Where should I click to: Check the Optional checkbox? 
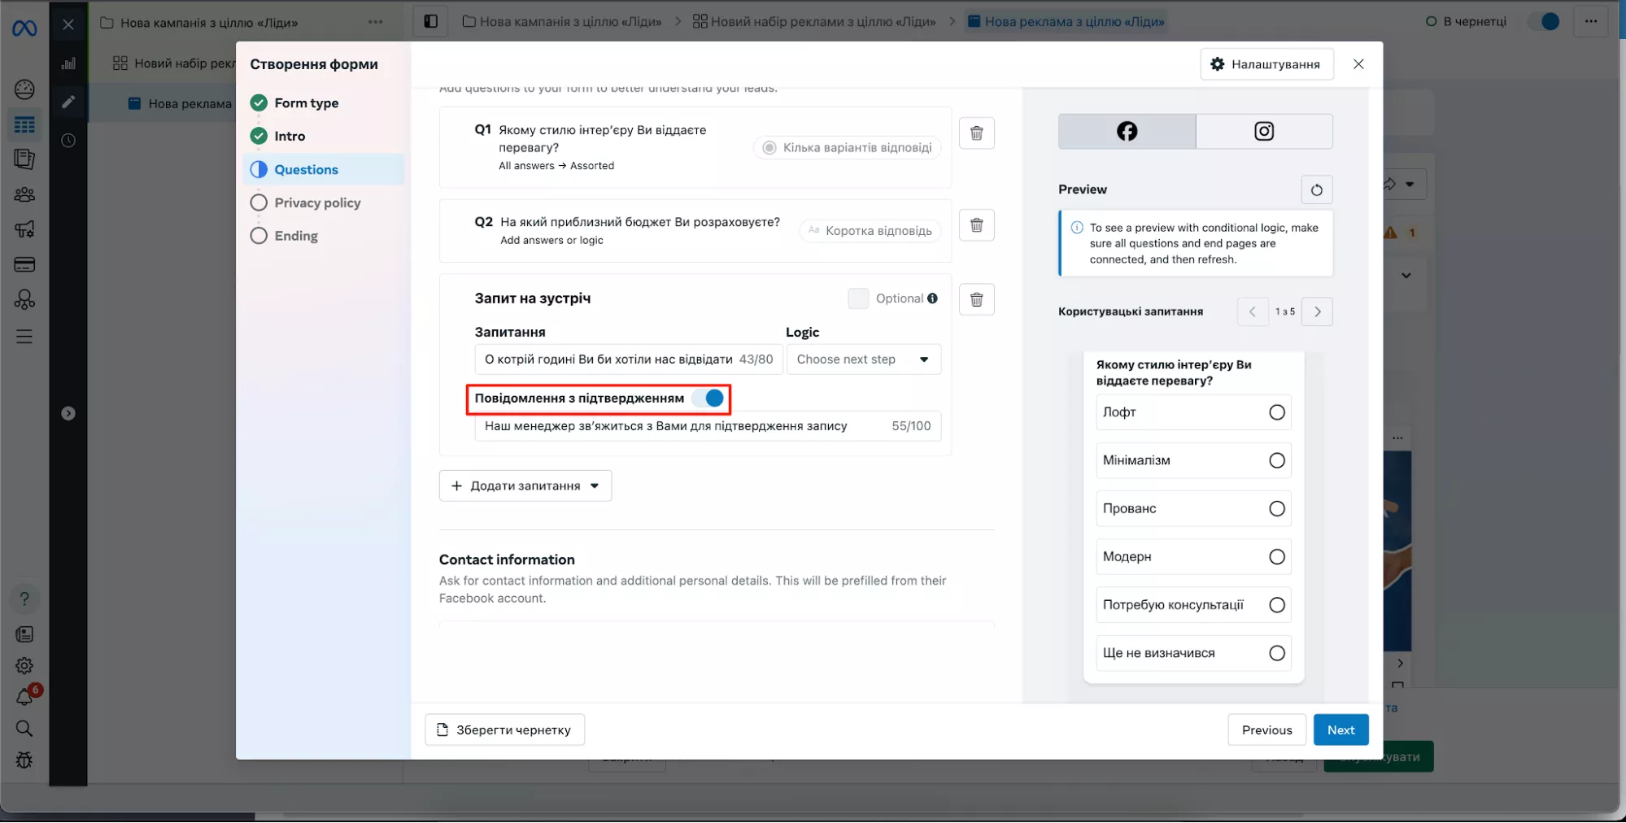pyautogui.click(x=857, y=298)
